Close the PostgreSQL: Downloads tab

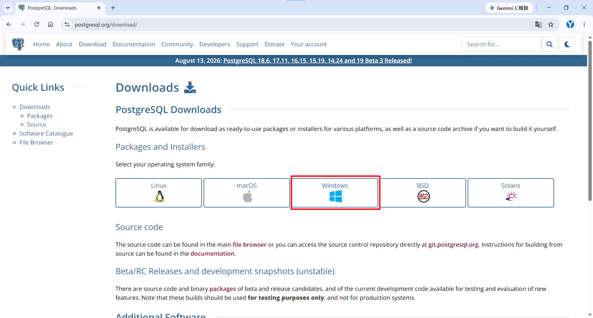point(99,8)
